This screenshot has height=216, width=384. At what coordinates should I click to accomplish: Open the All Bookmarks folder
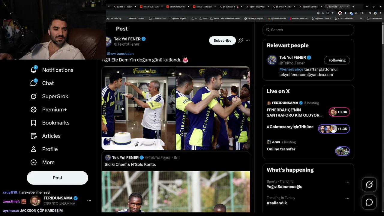click(x=374, y=19)
